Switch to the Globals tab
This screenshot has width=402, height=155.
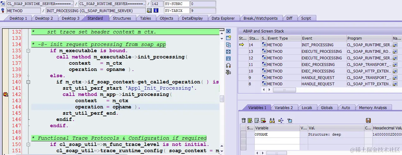(327, 107)
